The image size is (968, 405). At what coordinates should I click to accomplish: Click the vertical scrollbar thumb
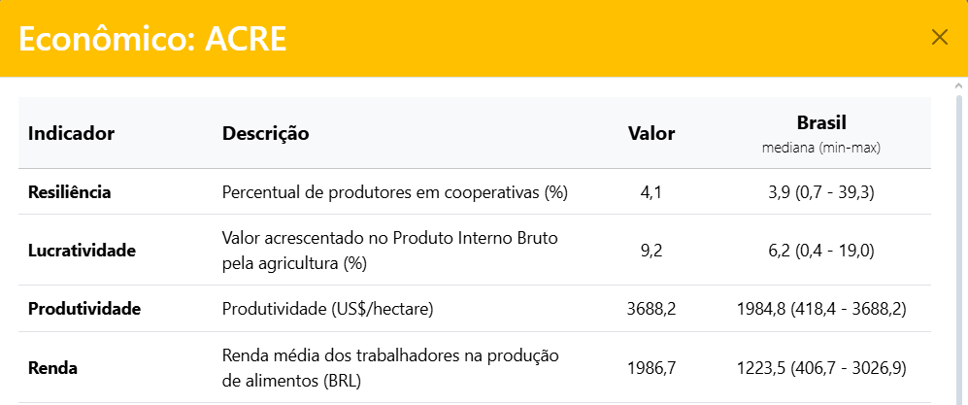coord(958,249)
